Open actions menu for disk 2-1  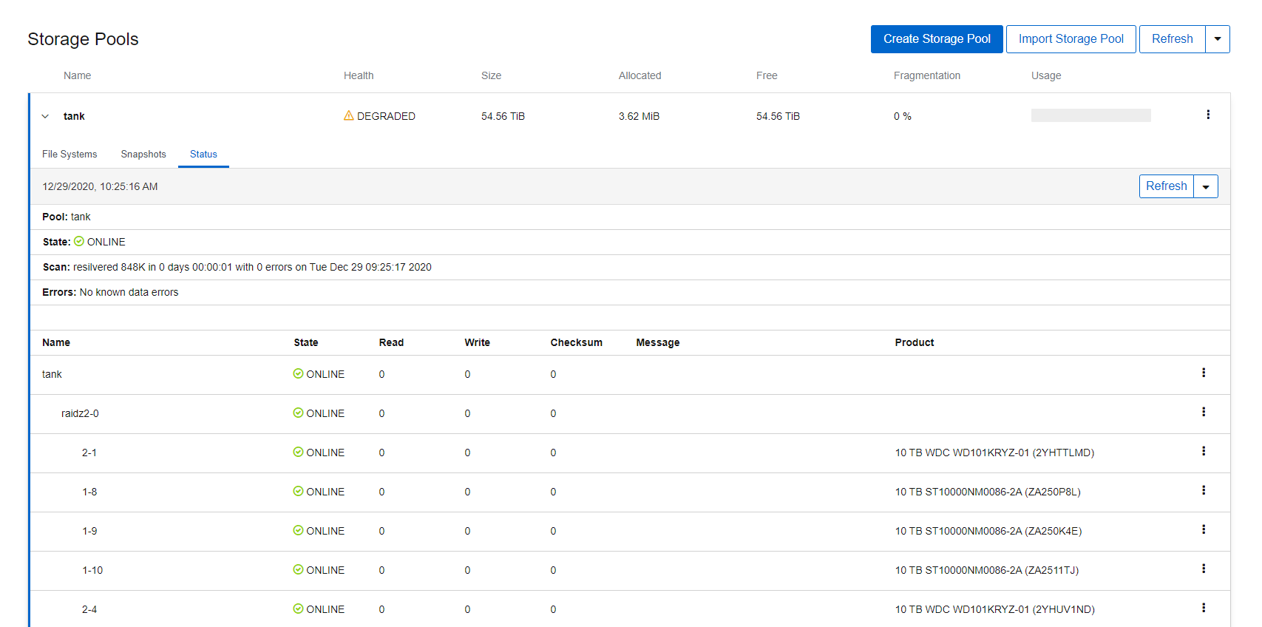point(1204,451)
